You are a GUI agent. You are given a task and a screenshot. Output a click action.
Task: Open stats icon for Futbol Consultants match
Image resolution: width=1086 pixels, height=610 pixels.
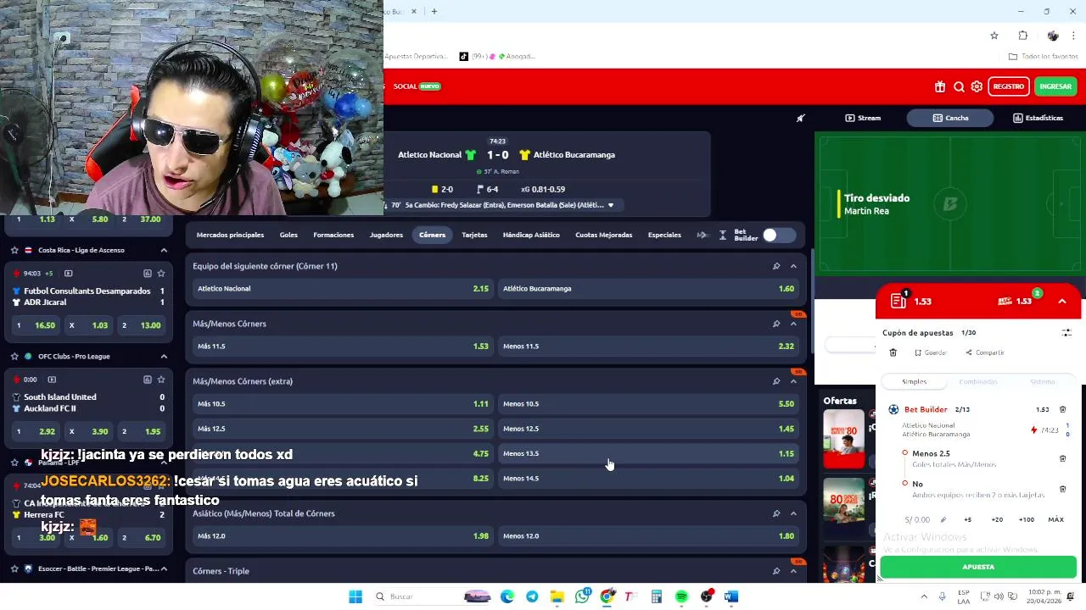click(x=147, y=274)
